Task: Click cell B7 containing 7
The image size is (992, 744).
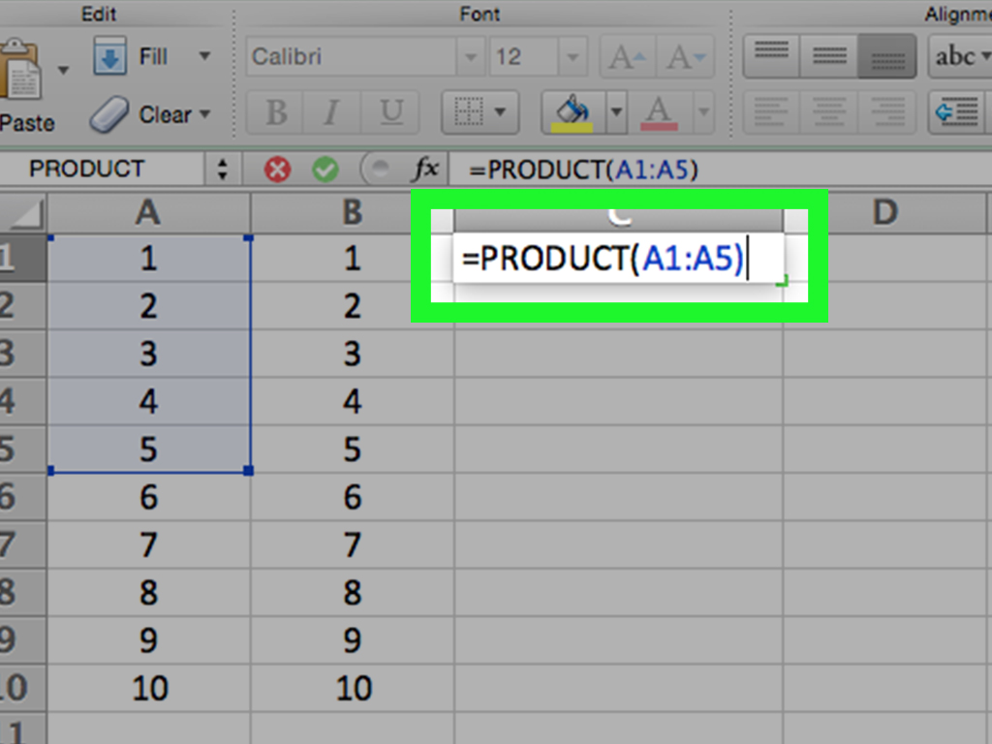Action: (x=353, y=544)
